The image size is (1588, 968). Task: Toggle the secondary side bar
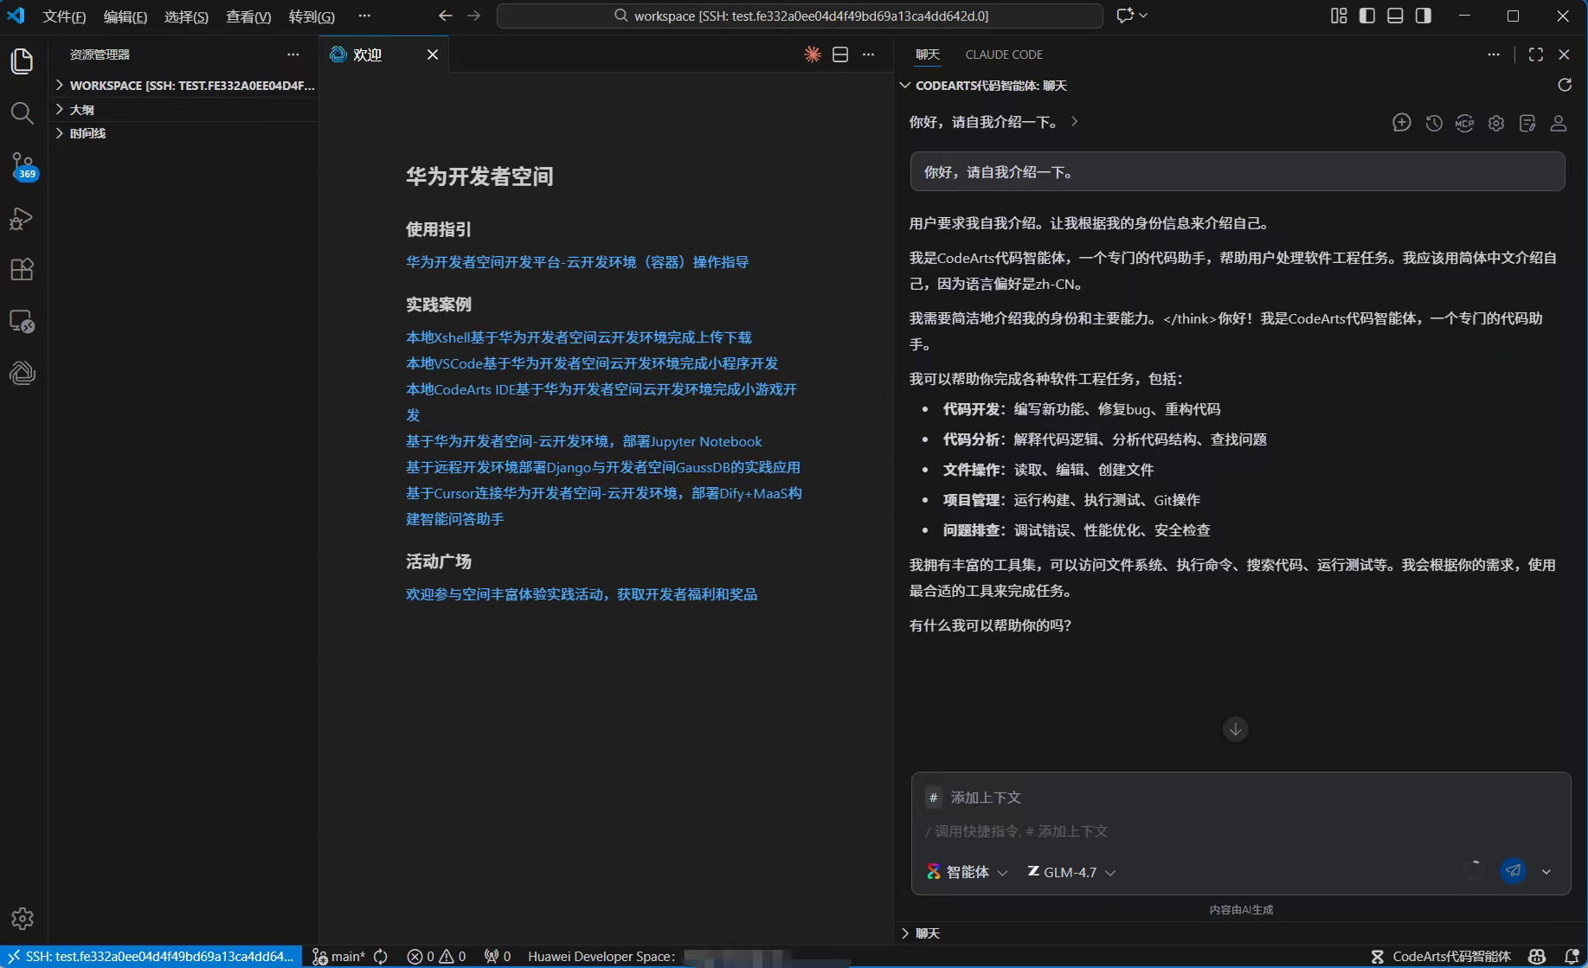click(1424, 16)
